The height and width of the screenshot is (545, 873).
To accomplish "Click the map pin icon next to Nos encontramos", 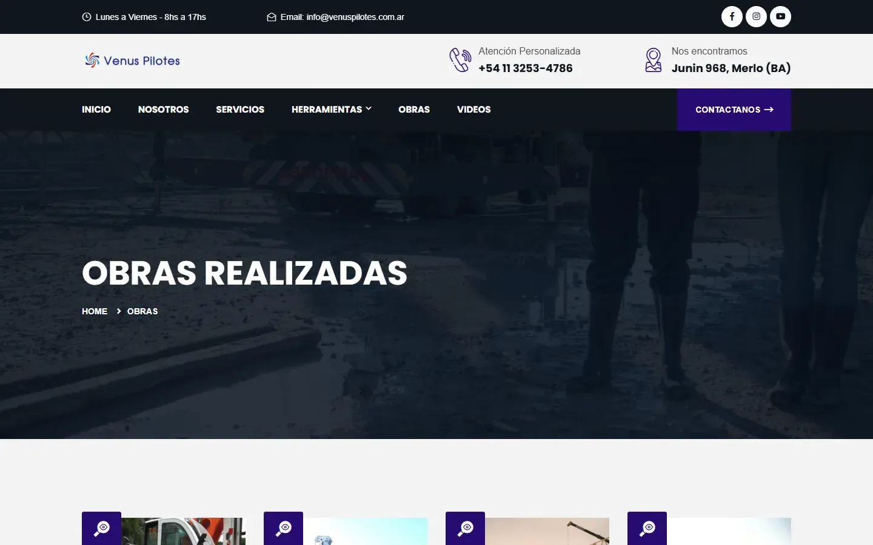I will pos(654,60).
